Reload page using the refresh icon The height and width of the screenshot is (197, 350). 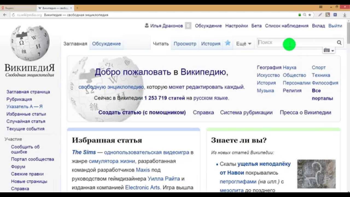click(13, 15)
